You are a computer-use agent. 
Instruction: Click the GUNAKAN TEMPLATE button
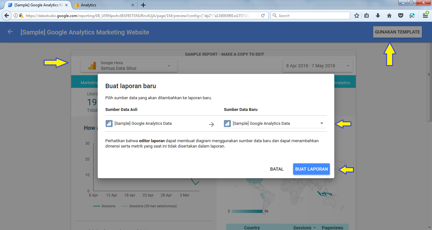[398, 32]
